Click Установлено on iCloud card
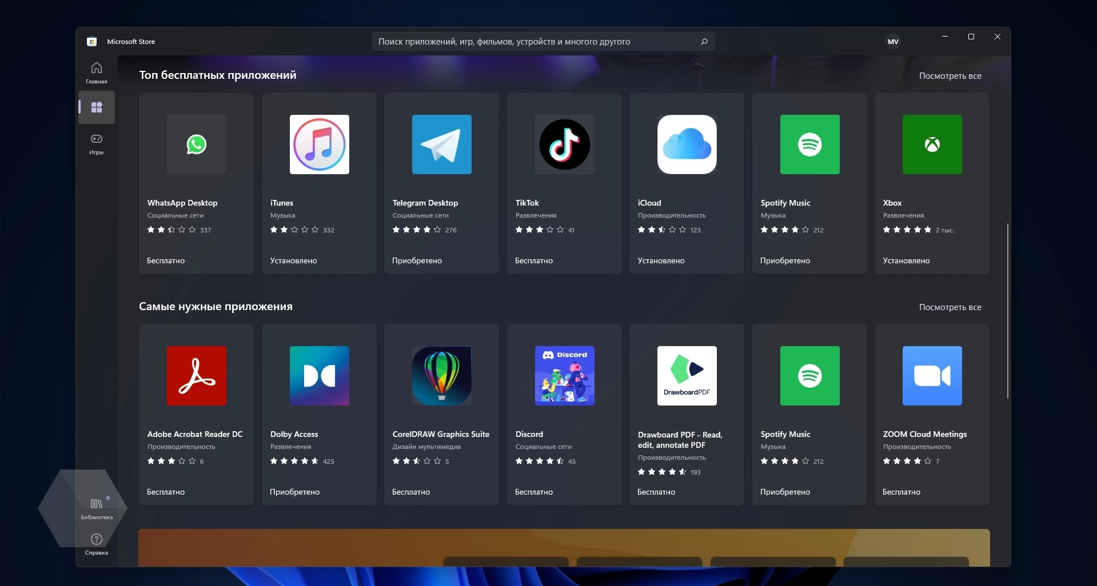This screenshot has height=586, width=1097. (661, 260)
